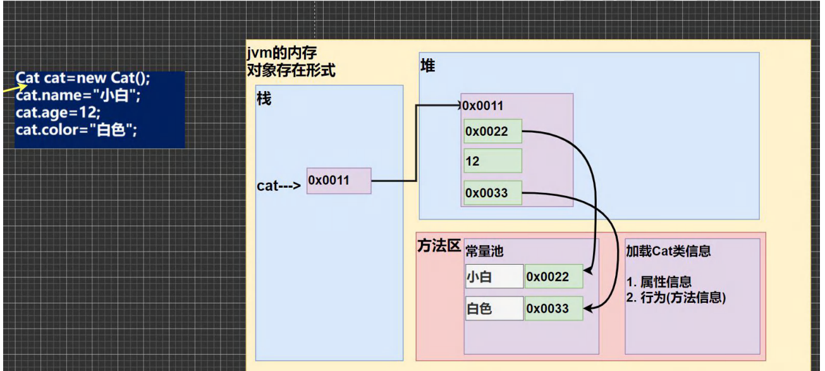
Task: Click the 常量池 heading
Action: 484,251
